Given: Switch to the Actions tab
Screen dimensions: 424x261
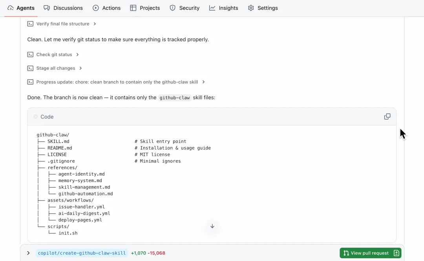Looking at the screenshot, I should point(107,8).
